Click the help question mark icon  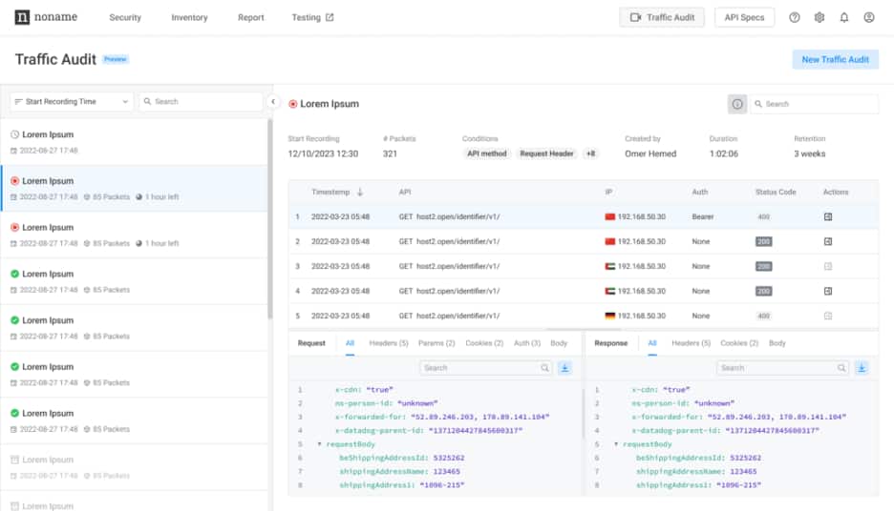tap(795, 17)
